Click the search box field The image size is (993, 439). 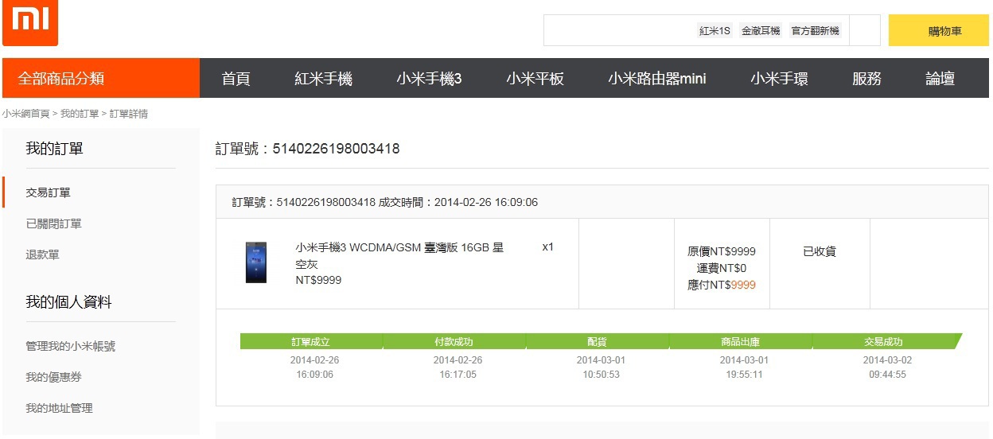click(696, 30)
